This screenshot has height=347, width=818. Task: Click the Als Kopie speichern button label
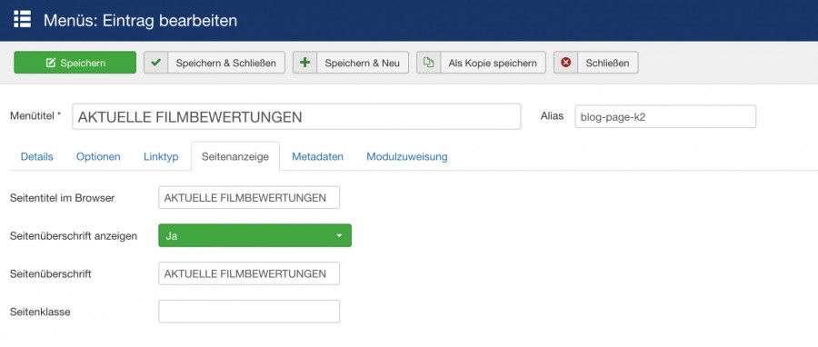pyautogui.click(x=493, y=63)
